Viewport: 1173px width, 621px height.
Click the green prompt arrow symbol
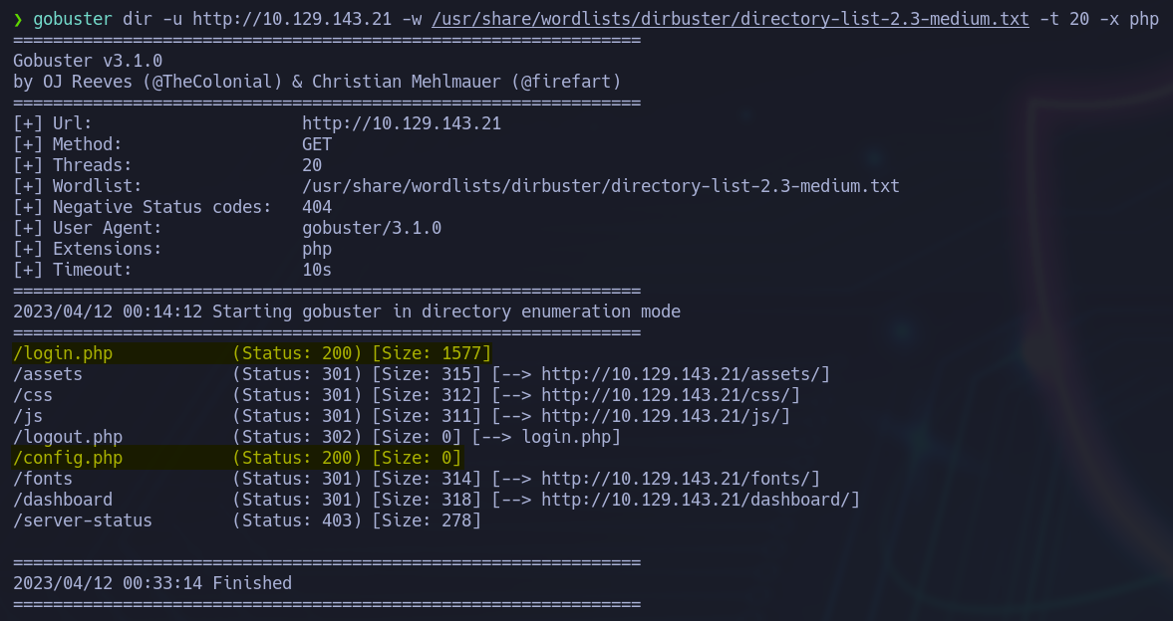(18, 20)
